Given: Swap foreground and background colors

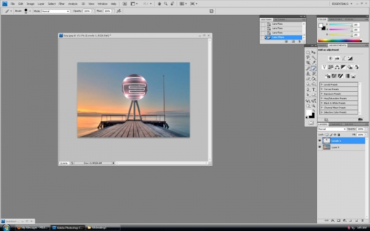Looking at the screenshot, I should click(x=314, y=110).
